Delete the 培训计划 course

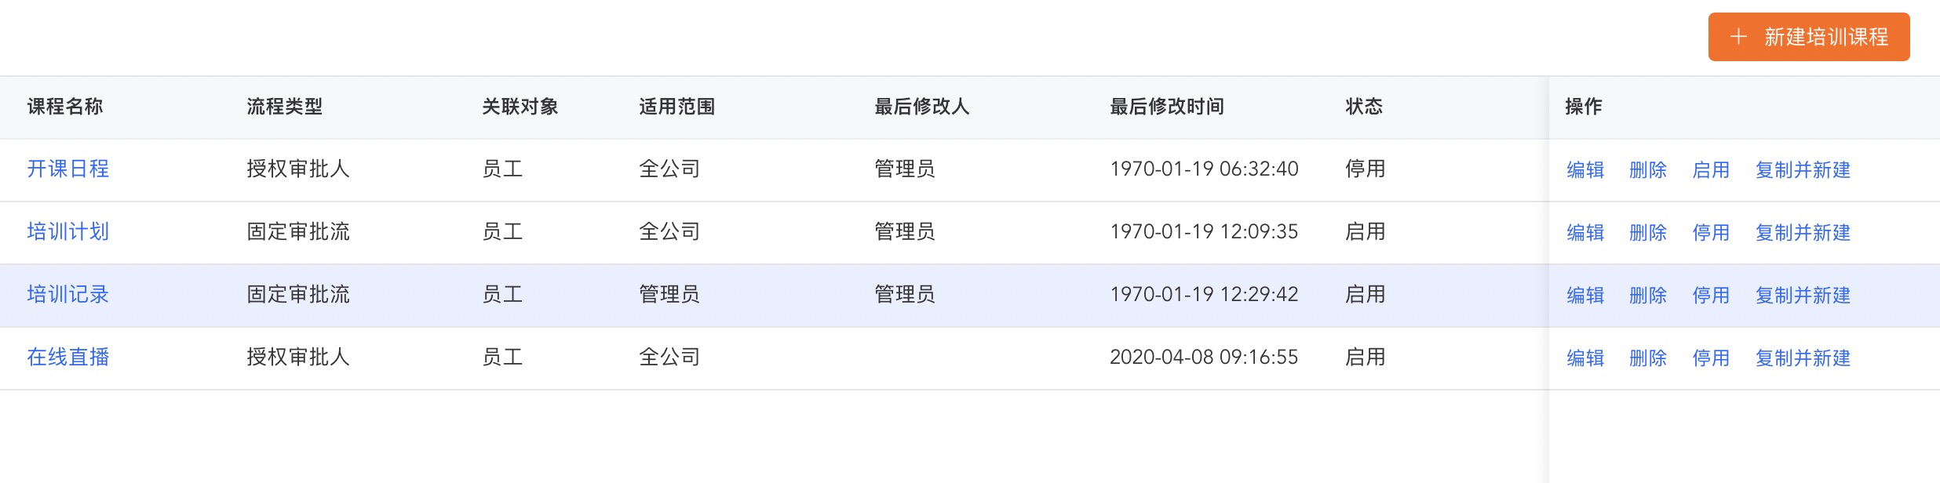1648,233
